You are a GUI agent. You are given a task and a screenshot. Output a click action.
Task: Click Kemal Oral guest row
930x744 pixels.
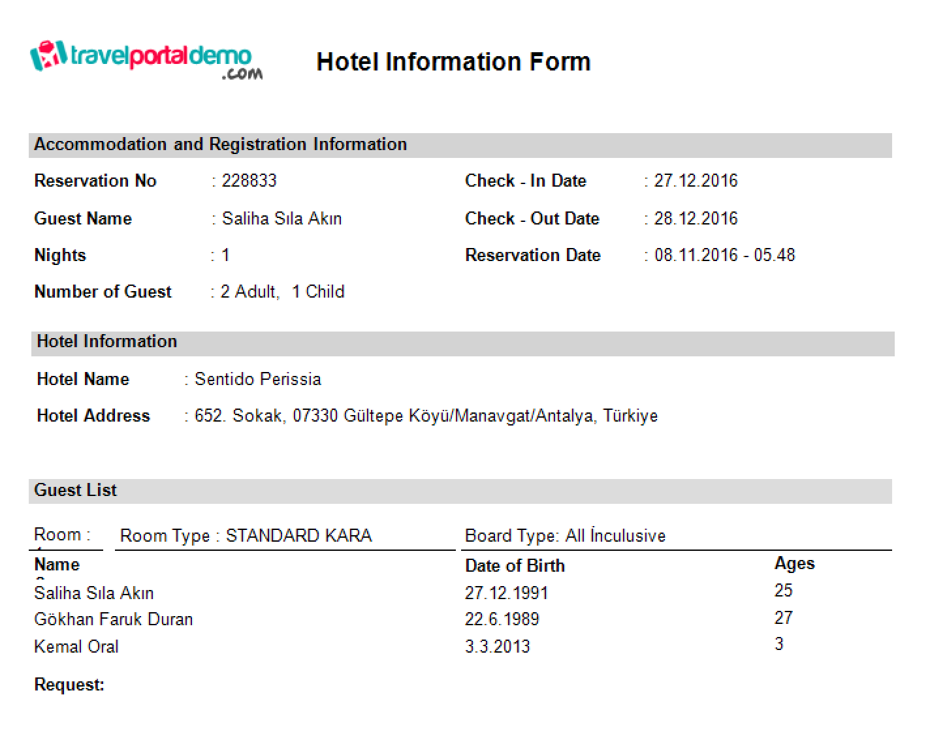click(x=462, y=646)
